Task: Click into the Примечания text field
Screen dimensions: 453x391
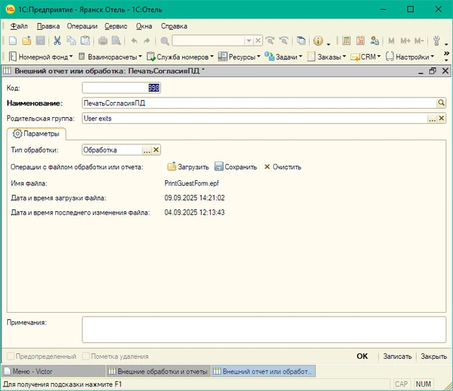Action: (x=263, y=329)
